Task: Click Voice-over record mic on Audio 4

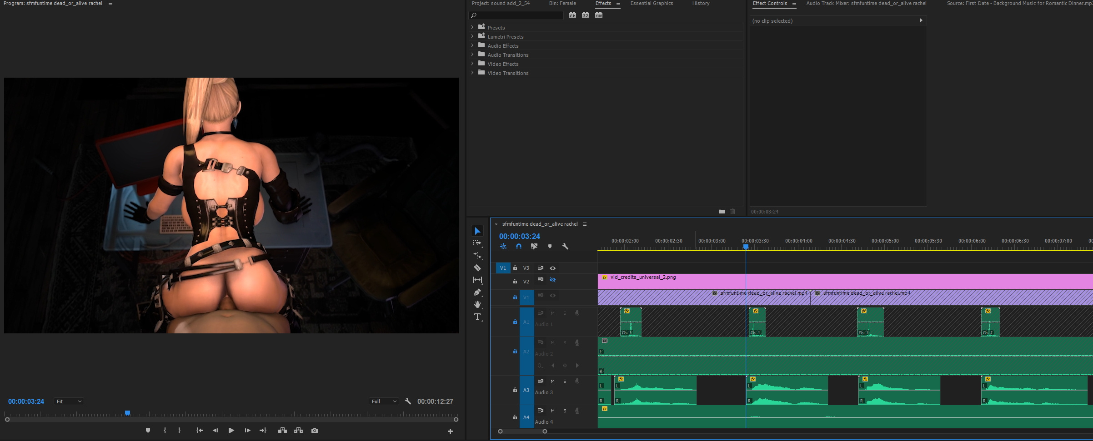Action: tap(577, 411)
